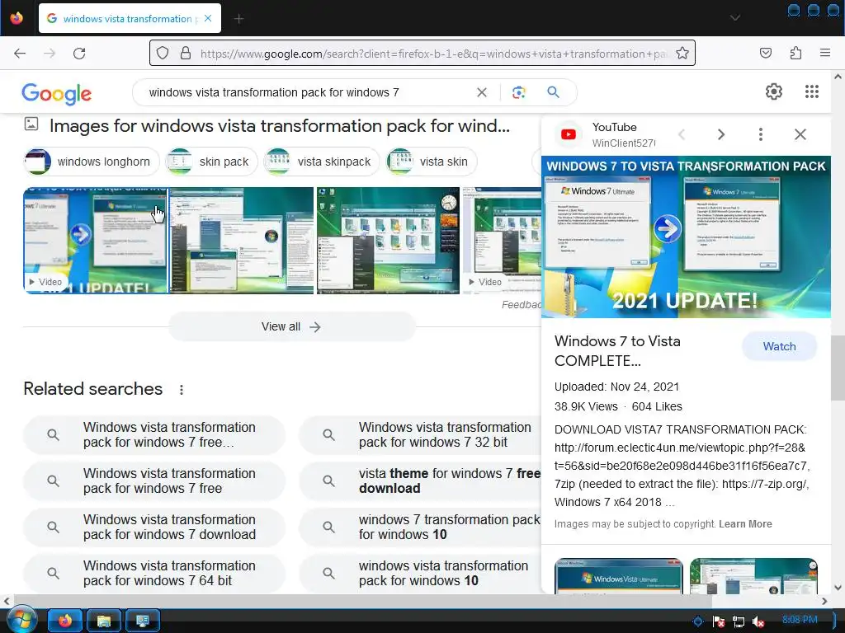Click the YouTube logo in preview panel

coord(569,134)
